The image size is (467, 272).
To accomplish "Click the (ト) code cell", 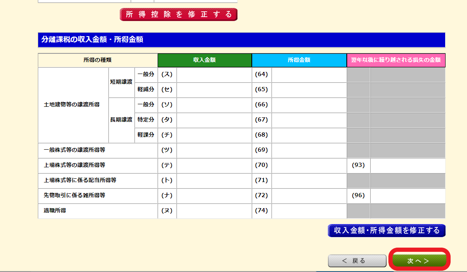I will (x=167, y=180).
